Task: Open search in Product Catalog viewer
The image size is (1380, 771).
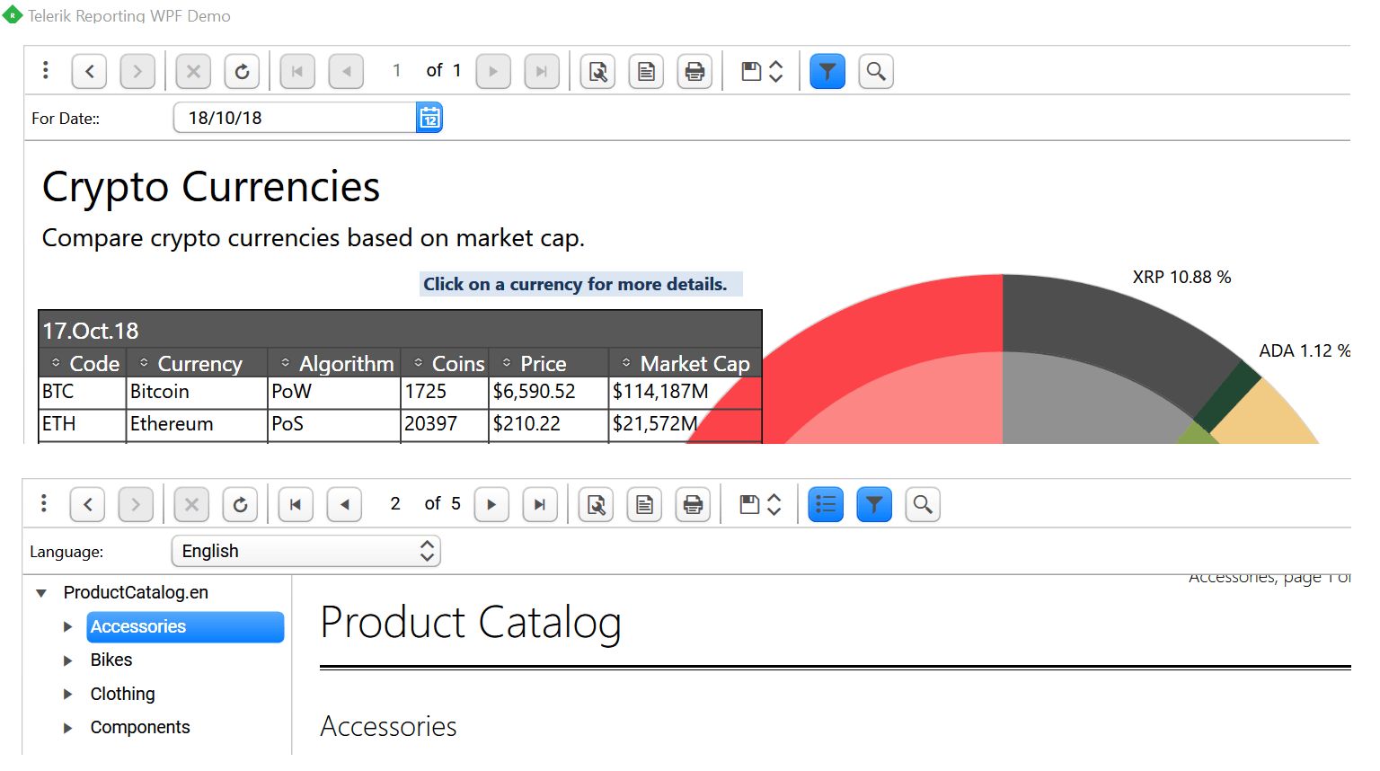Action: coord(923,504)
